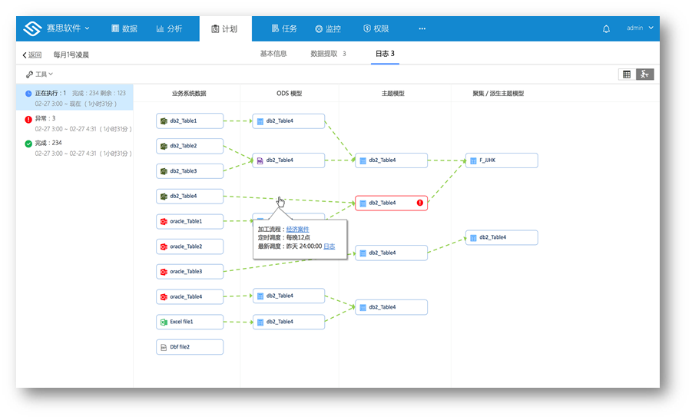
Task: Switch to table view icon
Action: pos(627,74)
